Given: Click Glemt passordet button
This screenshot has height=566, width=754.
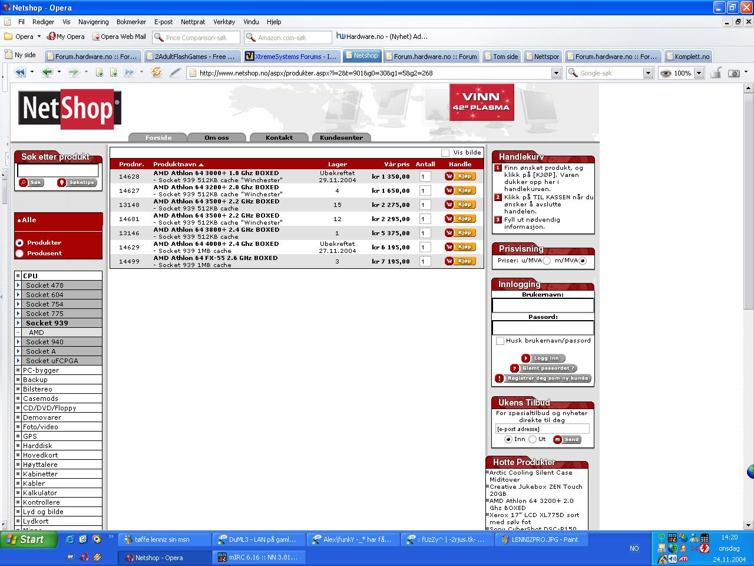Looking at the screenshot, I should point(543,368).
